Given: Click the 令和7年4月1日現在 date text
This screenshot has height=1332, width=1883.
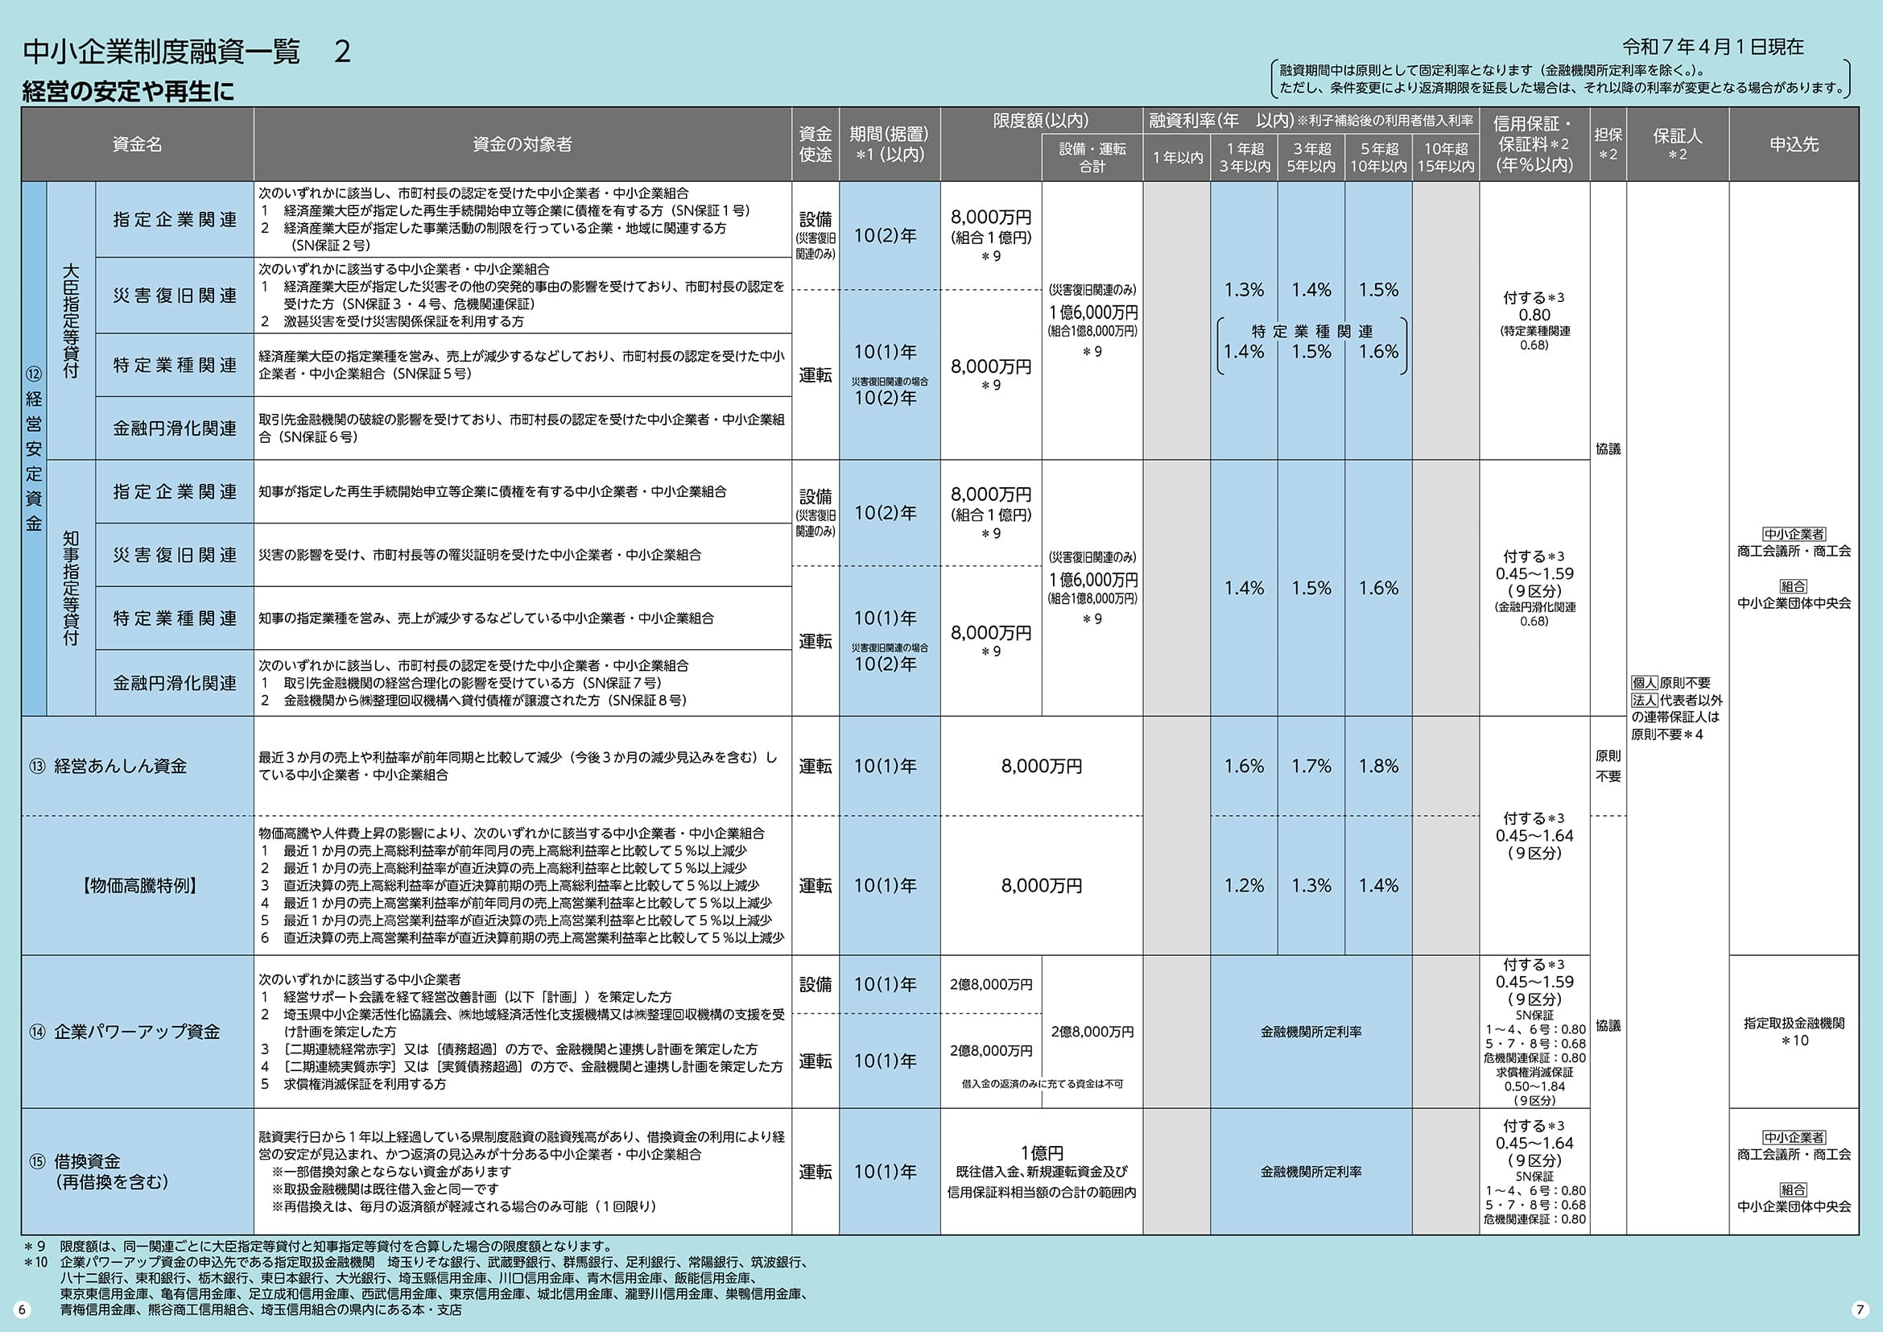Looking at the screenshot, I should pos(1712,47).
